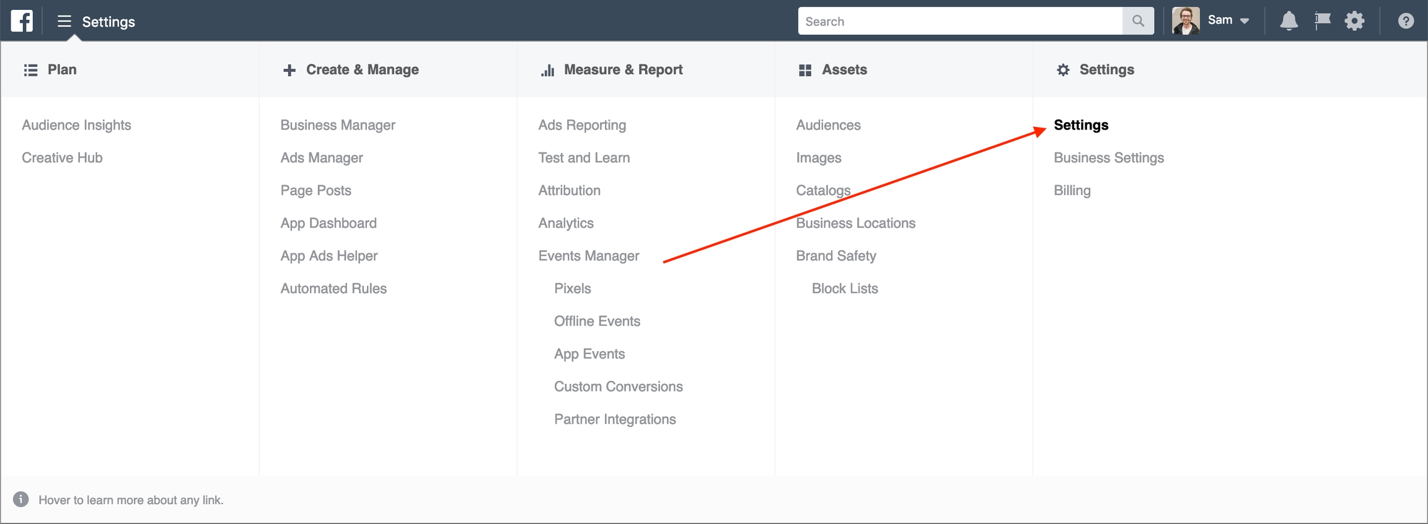Click the Plan list icon
This screenshot has width=1428, height=524.
click(x=30, y=70)
